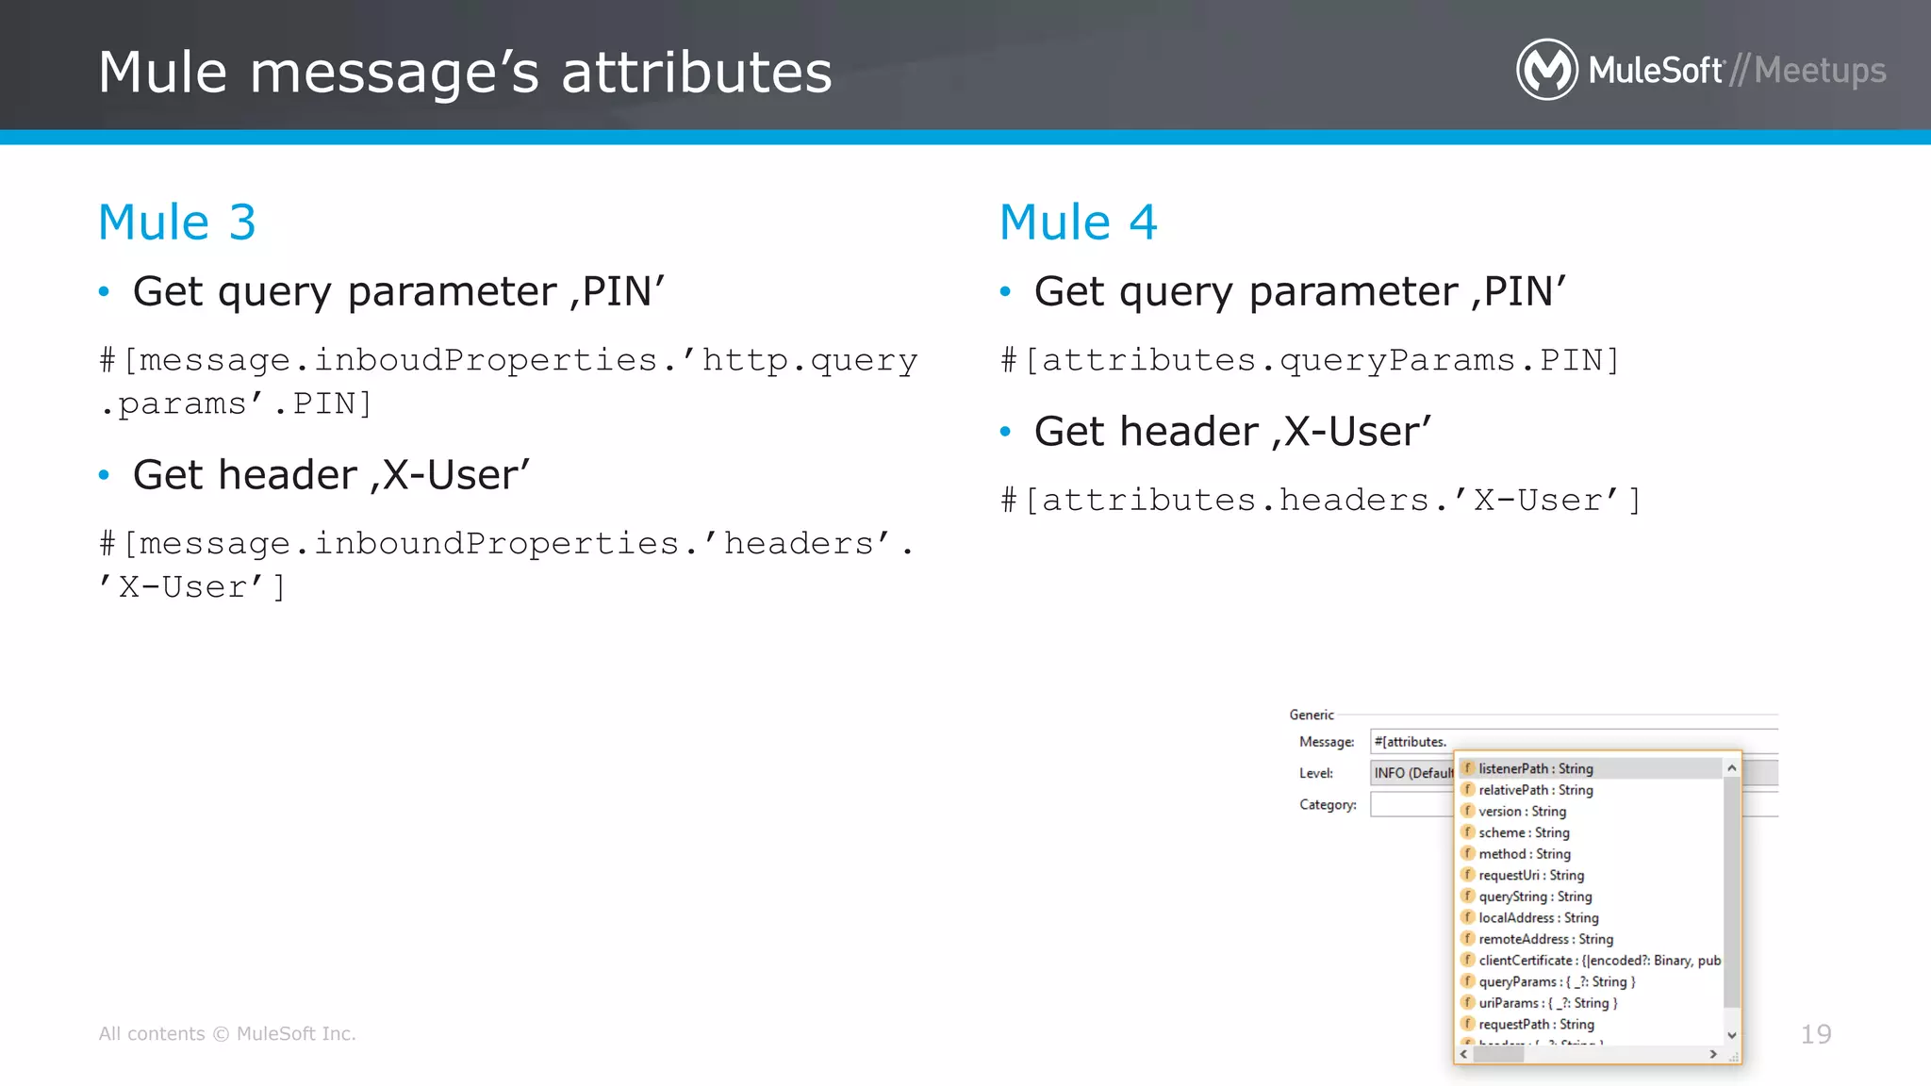Select the relativePath : String suggestion

pos(1590,790)
